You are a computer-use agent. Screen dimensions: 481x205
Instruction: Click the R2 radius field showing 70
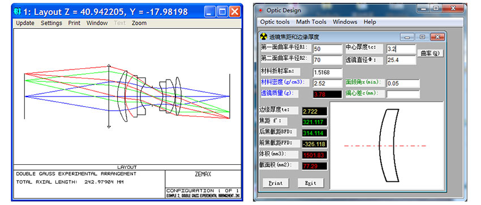tap(327, 60)
